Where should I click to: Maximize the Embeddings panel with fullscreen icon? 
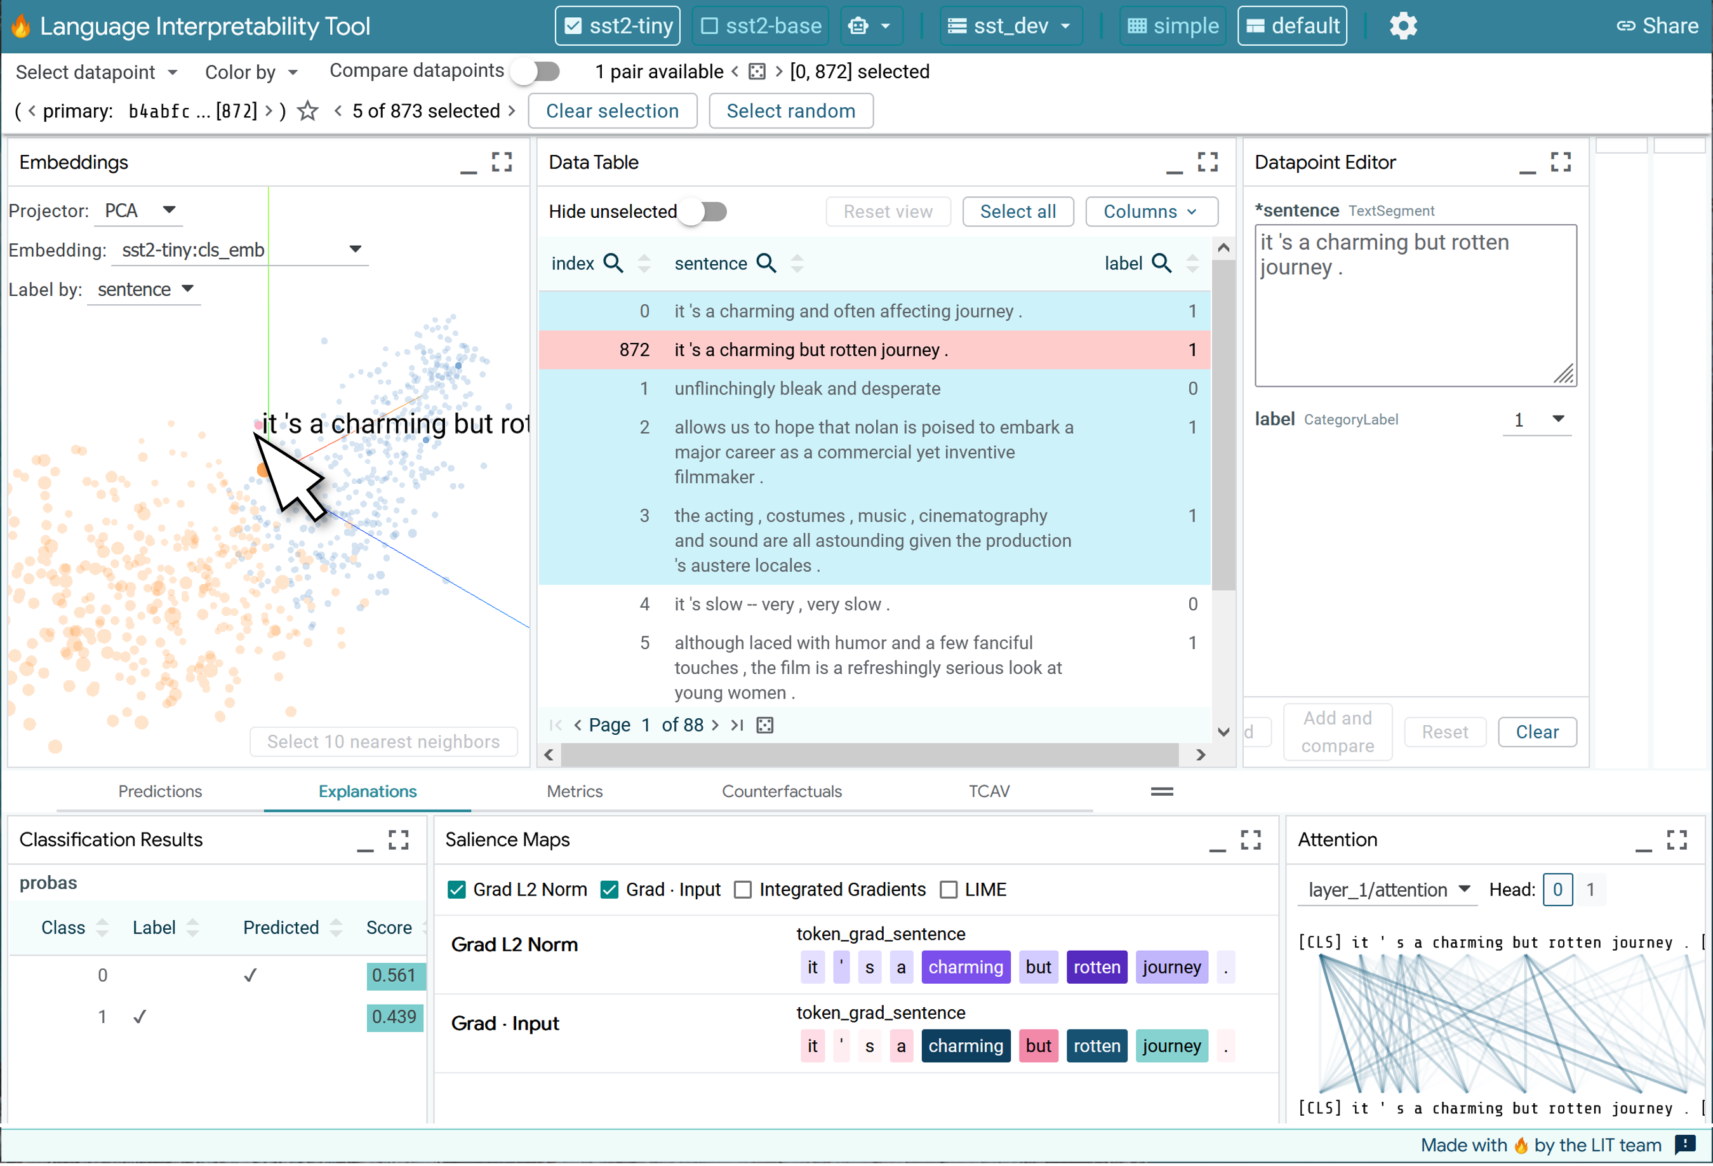502,162
